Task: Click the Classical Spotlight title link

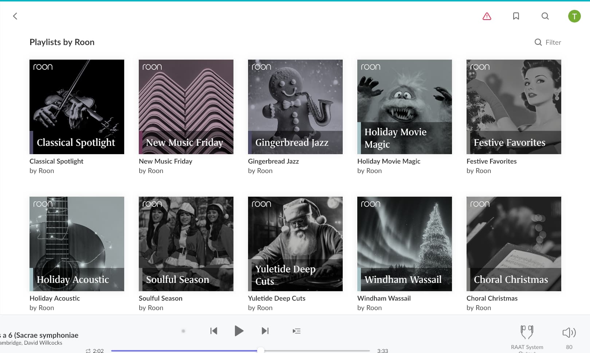Action: point(56,161)
